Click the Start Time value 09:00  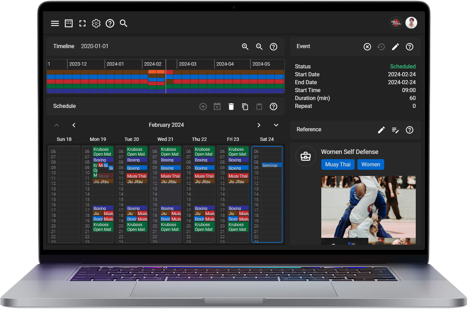pyautogui.click(x=409, y=90)
